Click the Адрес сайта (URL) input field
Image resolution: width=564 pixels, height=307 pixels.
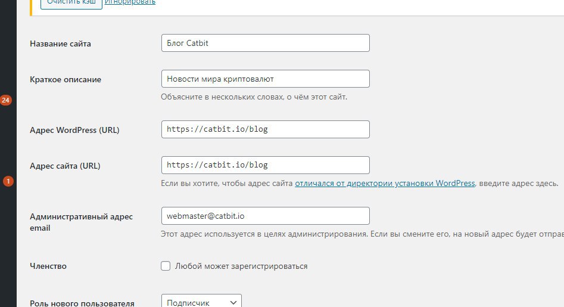pos(265,165)
